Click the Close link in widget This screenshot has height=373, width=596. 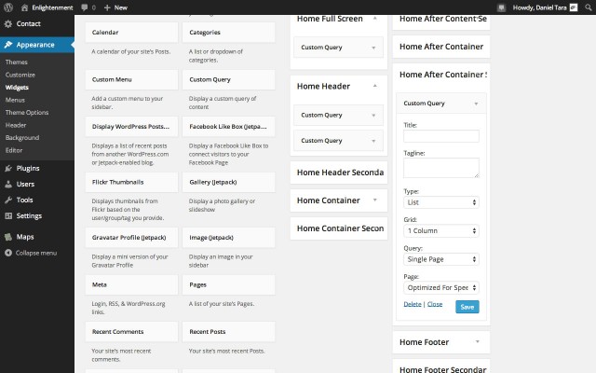coord(435,304)
